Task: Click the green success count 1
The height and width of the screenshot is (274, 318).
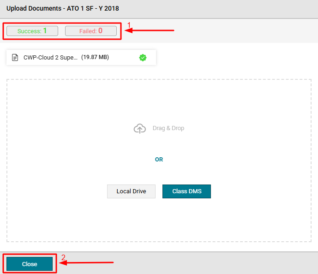Action: pyautogui.click(x=45, y=31)
